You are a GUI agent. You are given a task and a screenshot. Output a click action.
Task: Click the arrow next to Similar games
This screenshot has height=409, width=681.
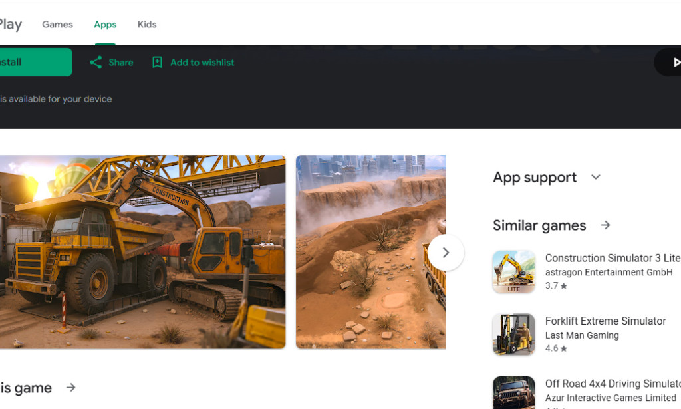[x=605, y=225]
